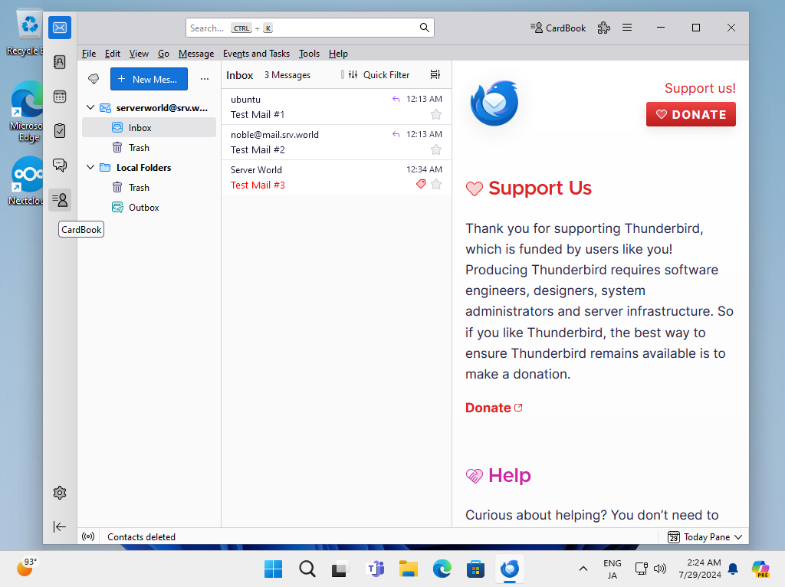Open CardBook from the spaces sidebar
Viewport: 785px width, 587px height.
60,200
